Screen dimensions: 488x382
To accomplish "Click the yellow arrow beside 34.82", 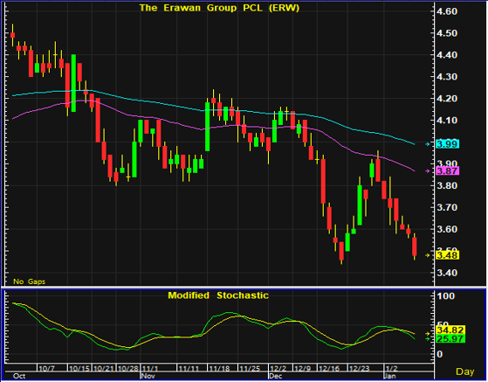I will pos(427,333).
